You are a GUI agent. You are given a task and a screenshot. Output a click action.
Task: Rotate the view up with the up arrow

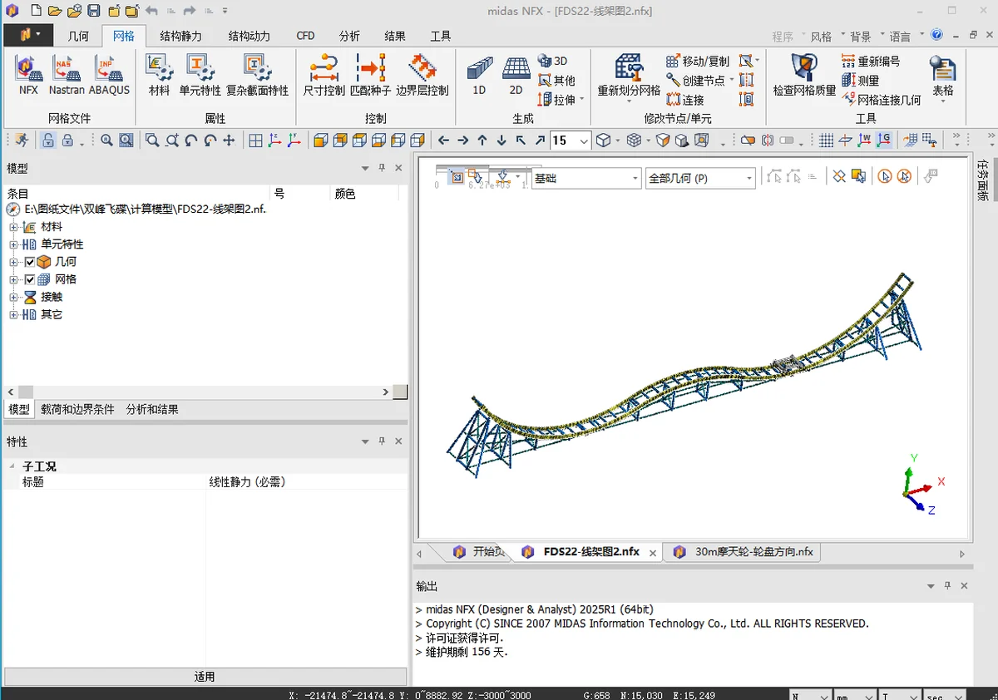pyautogui.click(x=482, y=140)
